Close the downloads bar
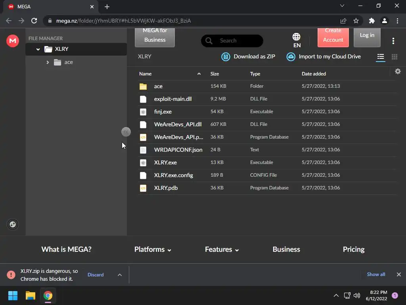Screen dimensions: 406x305 (x=399, y=274)
